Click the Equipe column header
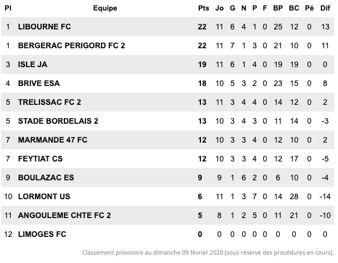338x263 pixels. (105, 8)
